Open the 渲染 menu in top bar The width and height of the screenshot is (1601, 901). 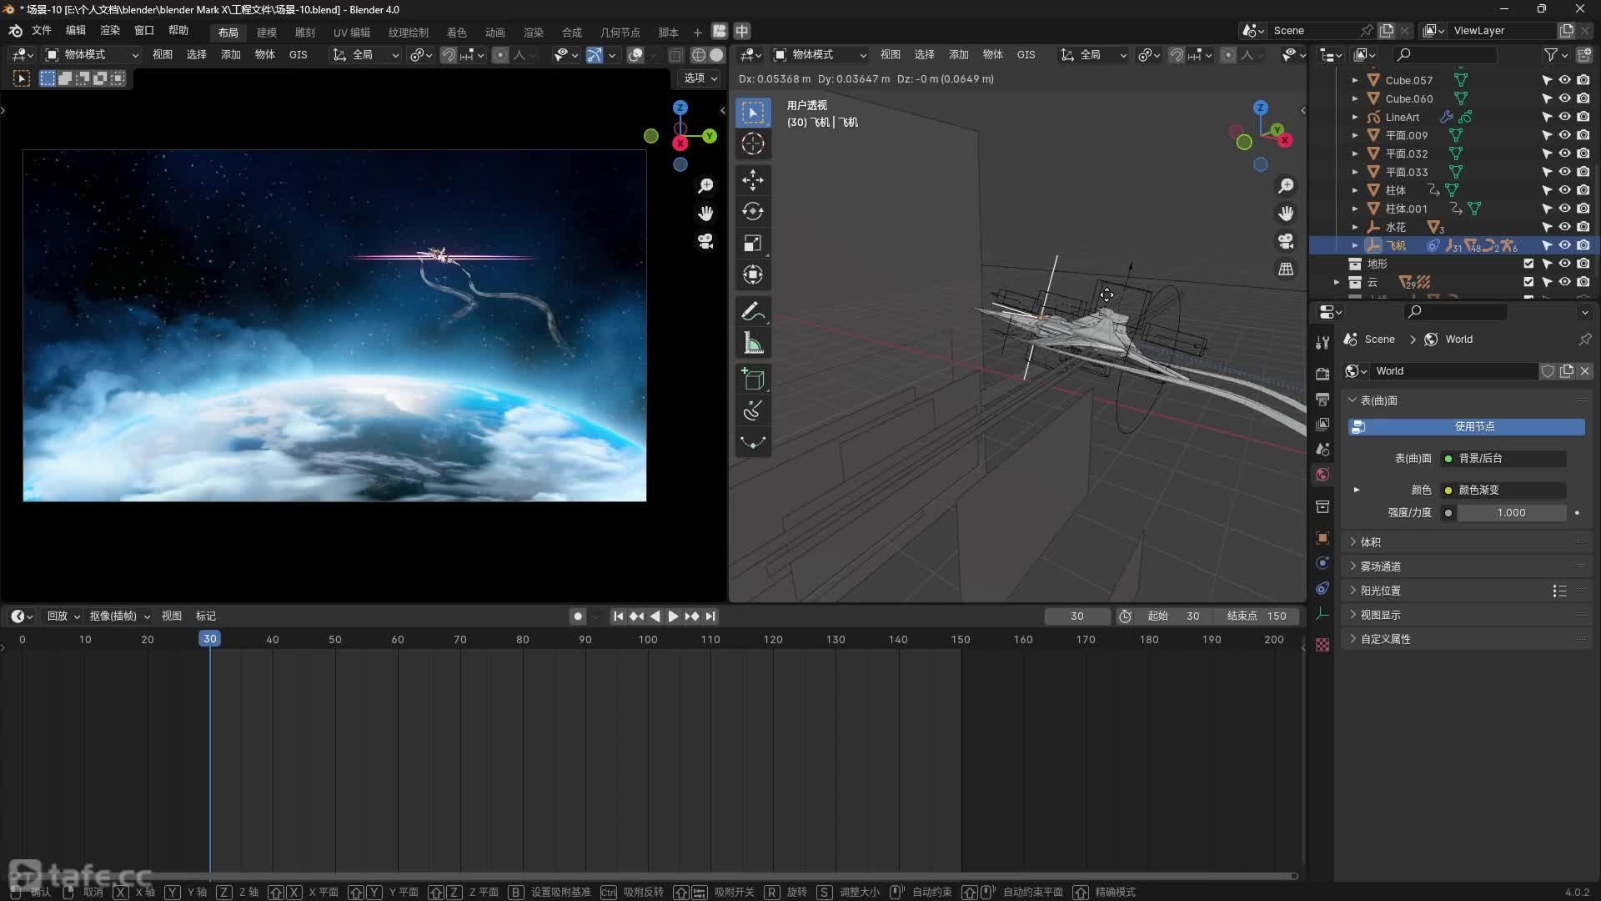pyautogui.click(x=110, y=30)
